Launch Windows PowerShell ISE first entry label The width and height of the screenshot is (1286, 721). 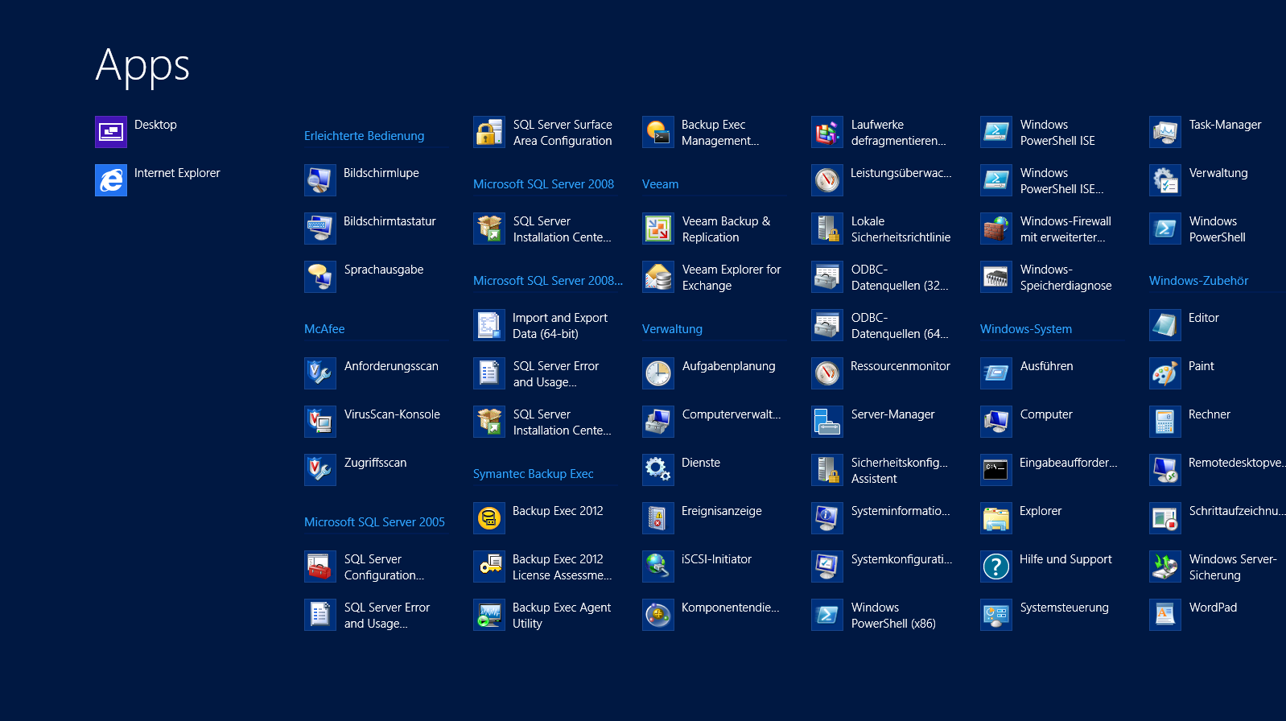pos(1057,133)
